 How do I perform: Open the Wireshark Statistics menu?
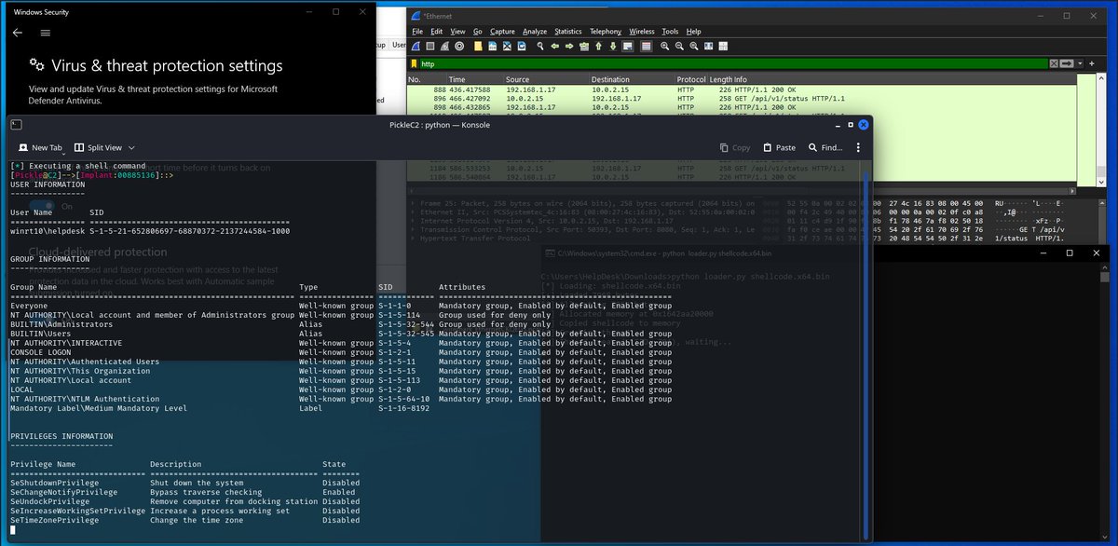click(x=568, y=31)
